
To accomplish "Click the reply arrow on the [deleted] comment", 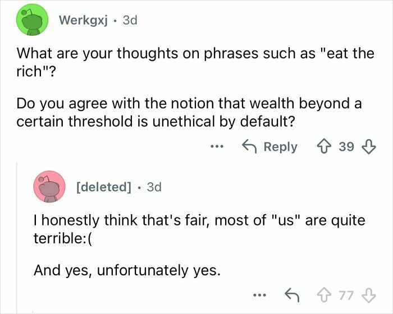I will pos(290,295).
